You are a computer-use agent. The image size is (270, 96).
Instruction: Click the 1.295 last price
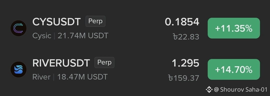pyautogui.click(x=185, y=63)
